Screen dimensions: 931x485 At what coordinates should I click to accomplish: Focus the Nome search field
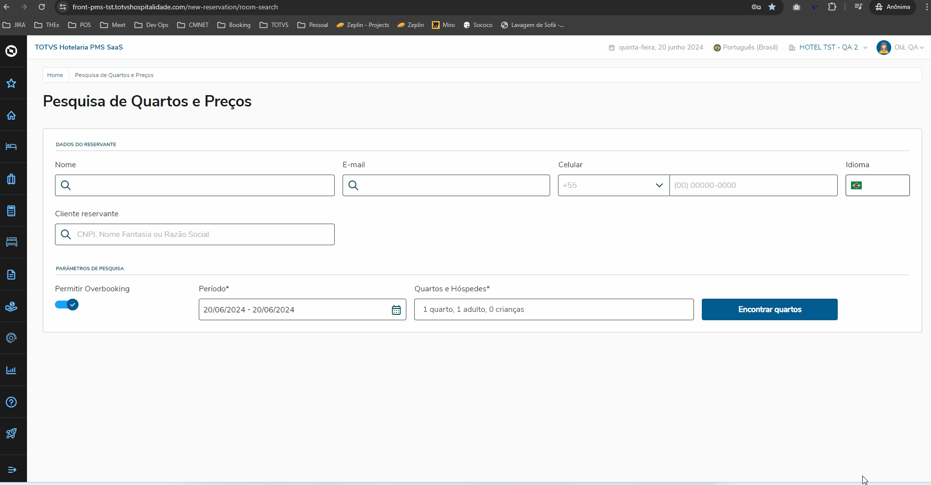195,185
